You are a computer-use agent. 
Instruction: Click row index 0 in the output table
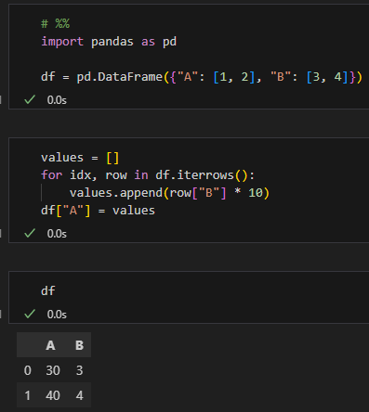[x=28, y=370]
